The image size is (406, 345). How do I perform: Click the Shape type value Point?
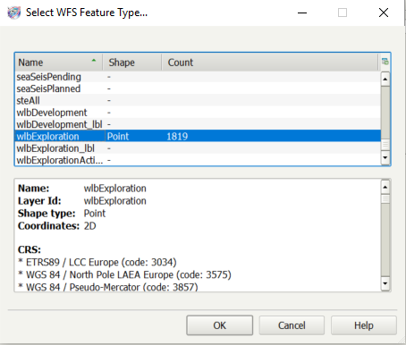tap(95, 214)
